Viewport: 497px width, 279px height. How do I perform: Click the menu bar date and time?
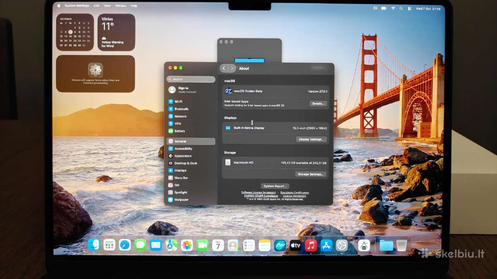click(x=428, y=8)
